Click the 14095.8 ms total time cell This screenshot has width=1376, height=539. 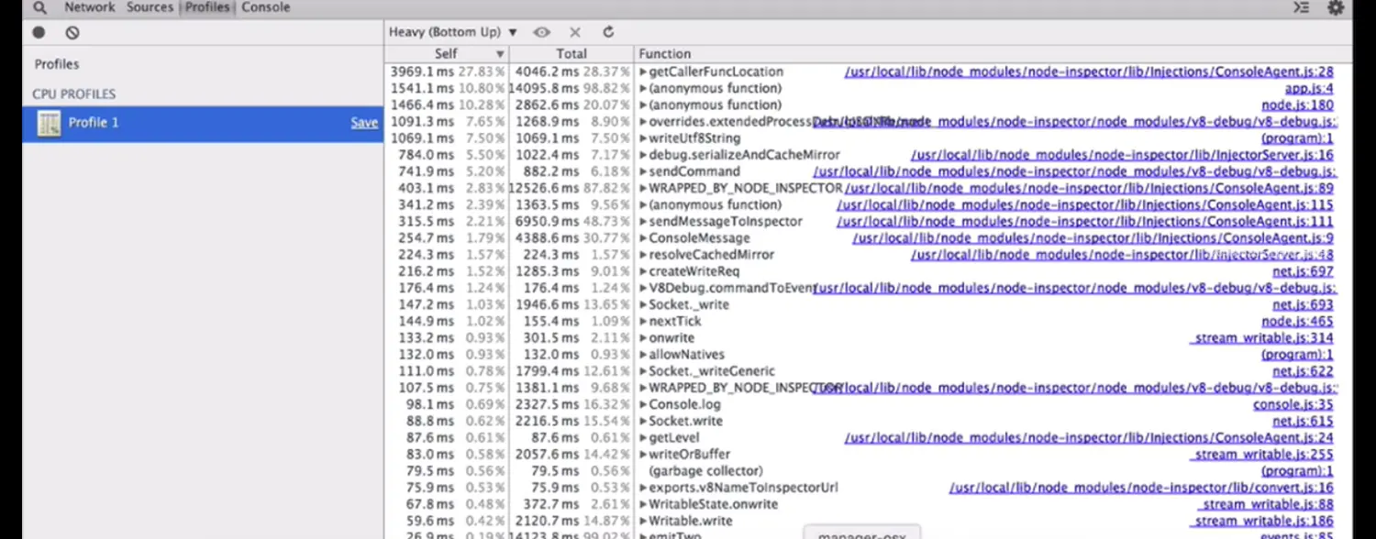tap(571, 89)
